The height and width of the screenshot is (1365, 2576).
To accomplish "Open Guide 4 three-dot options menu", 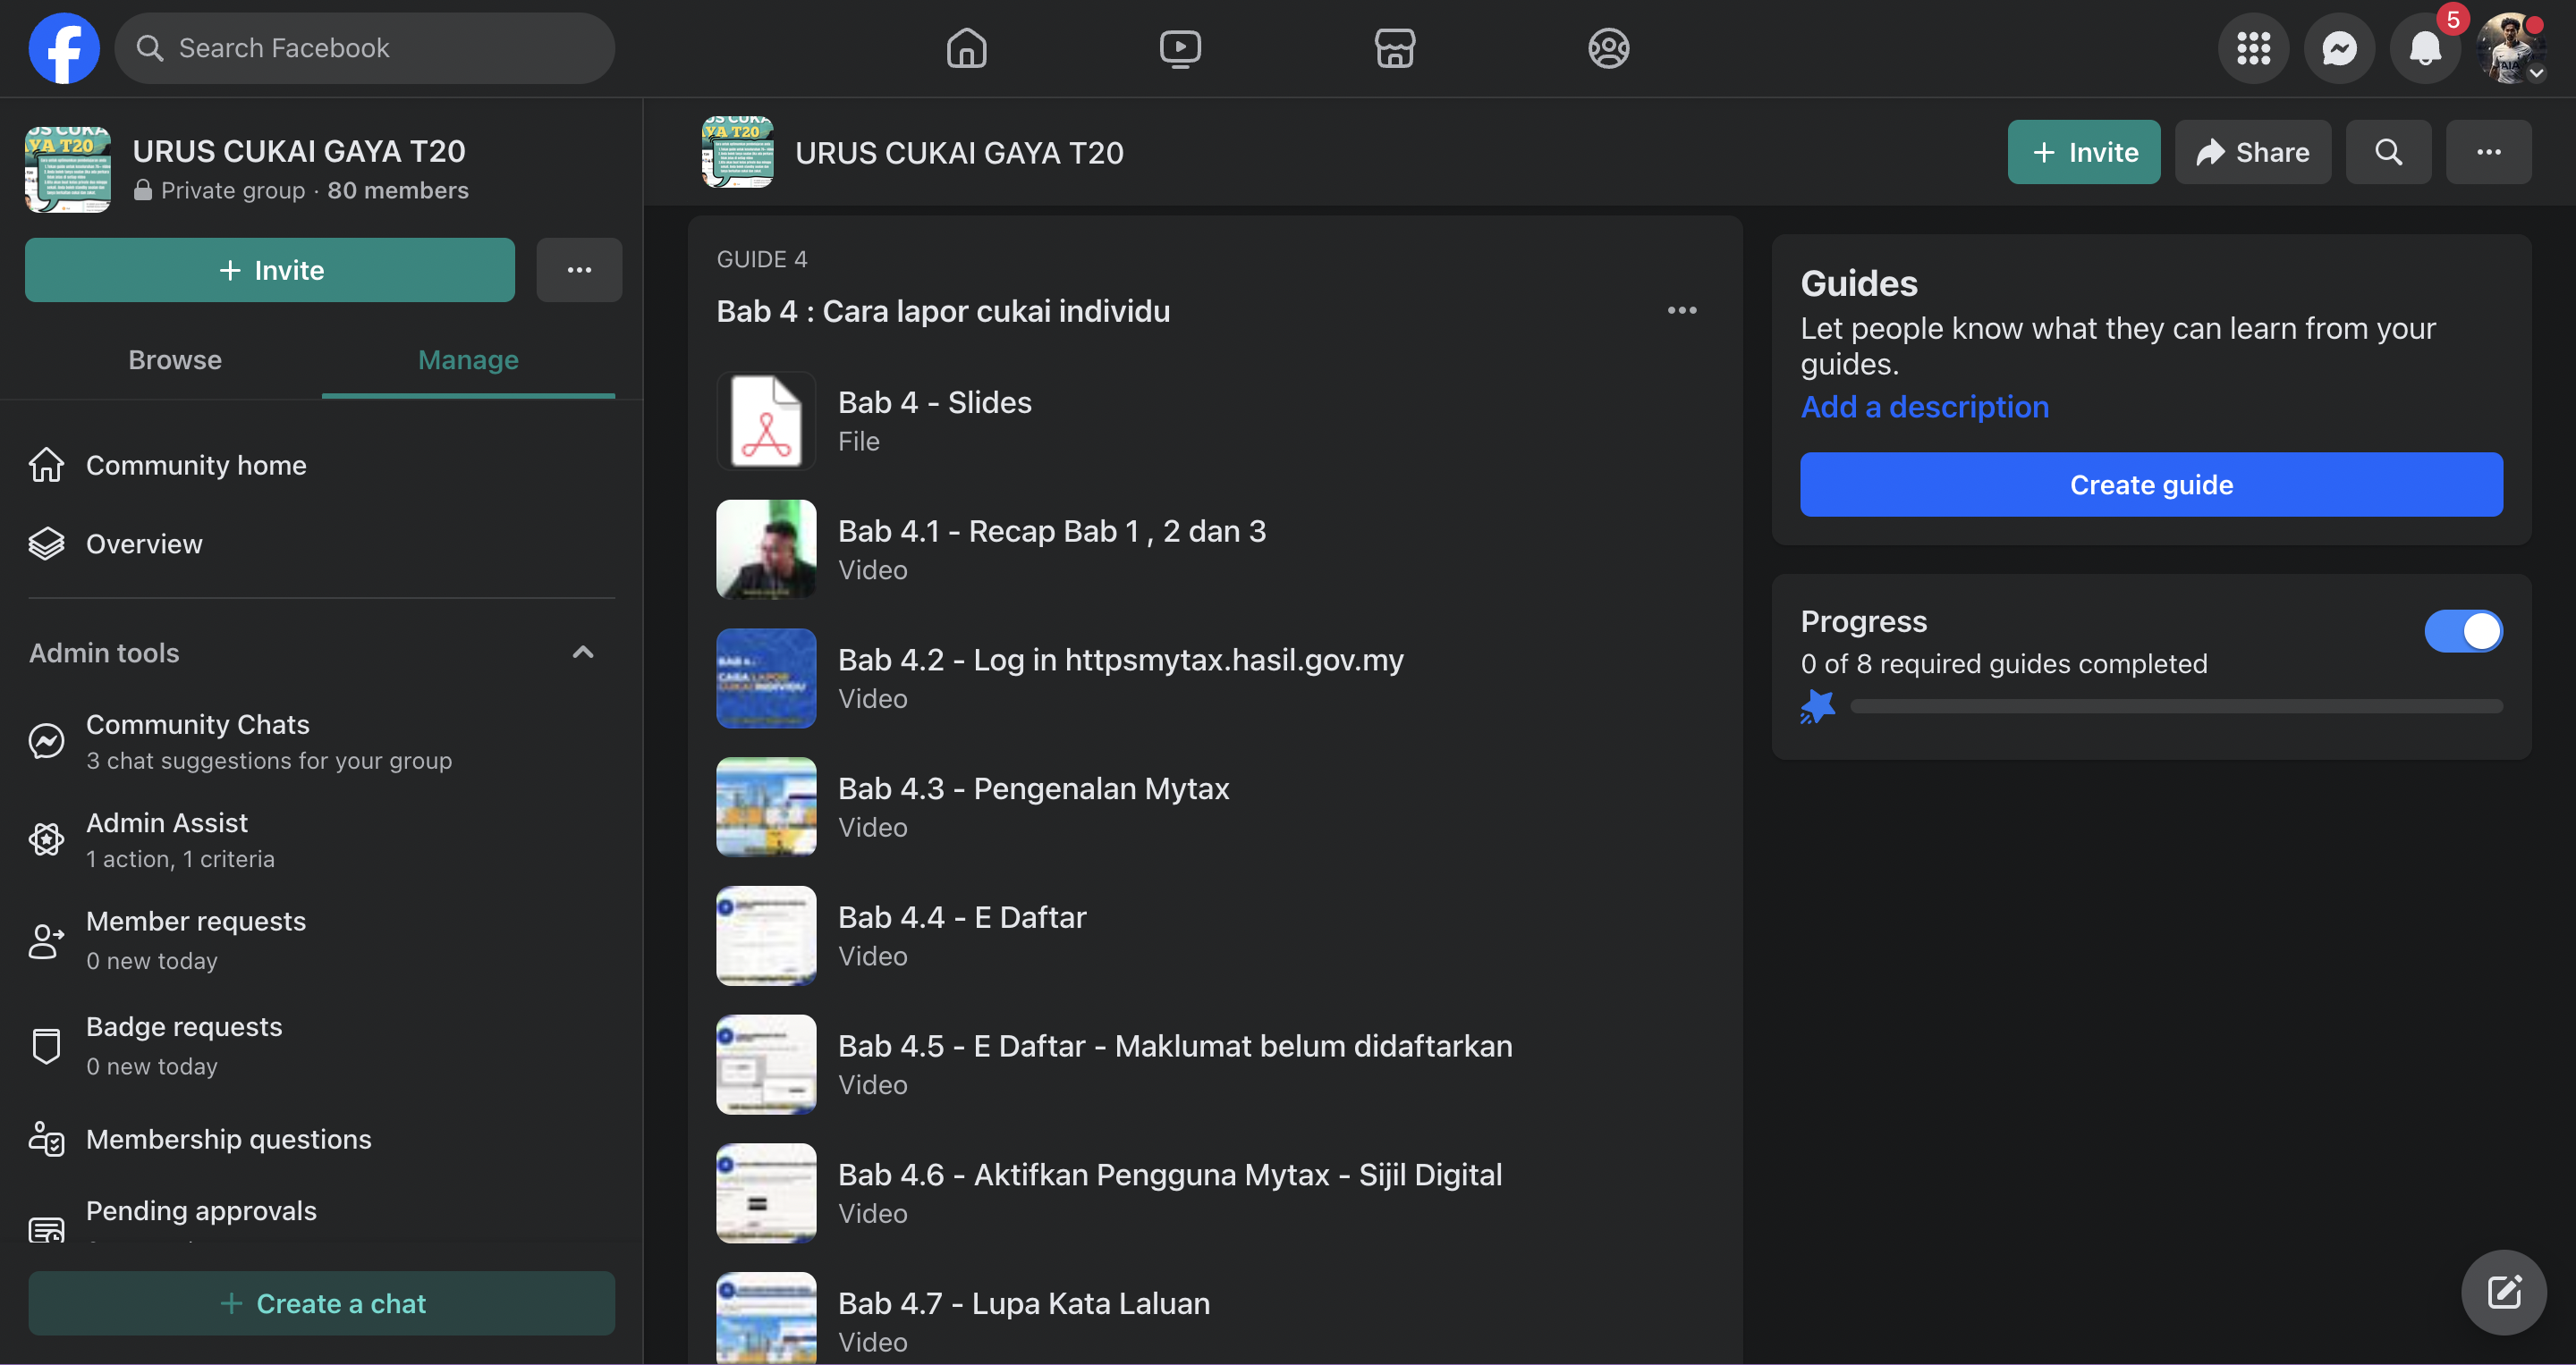I will tap(1682, 311).
